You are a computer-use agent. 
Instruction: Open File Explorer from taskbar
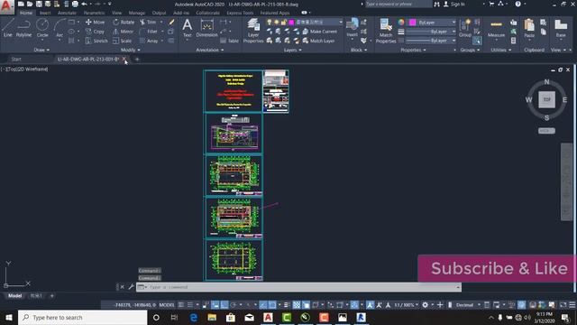tap(212, 317)
